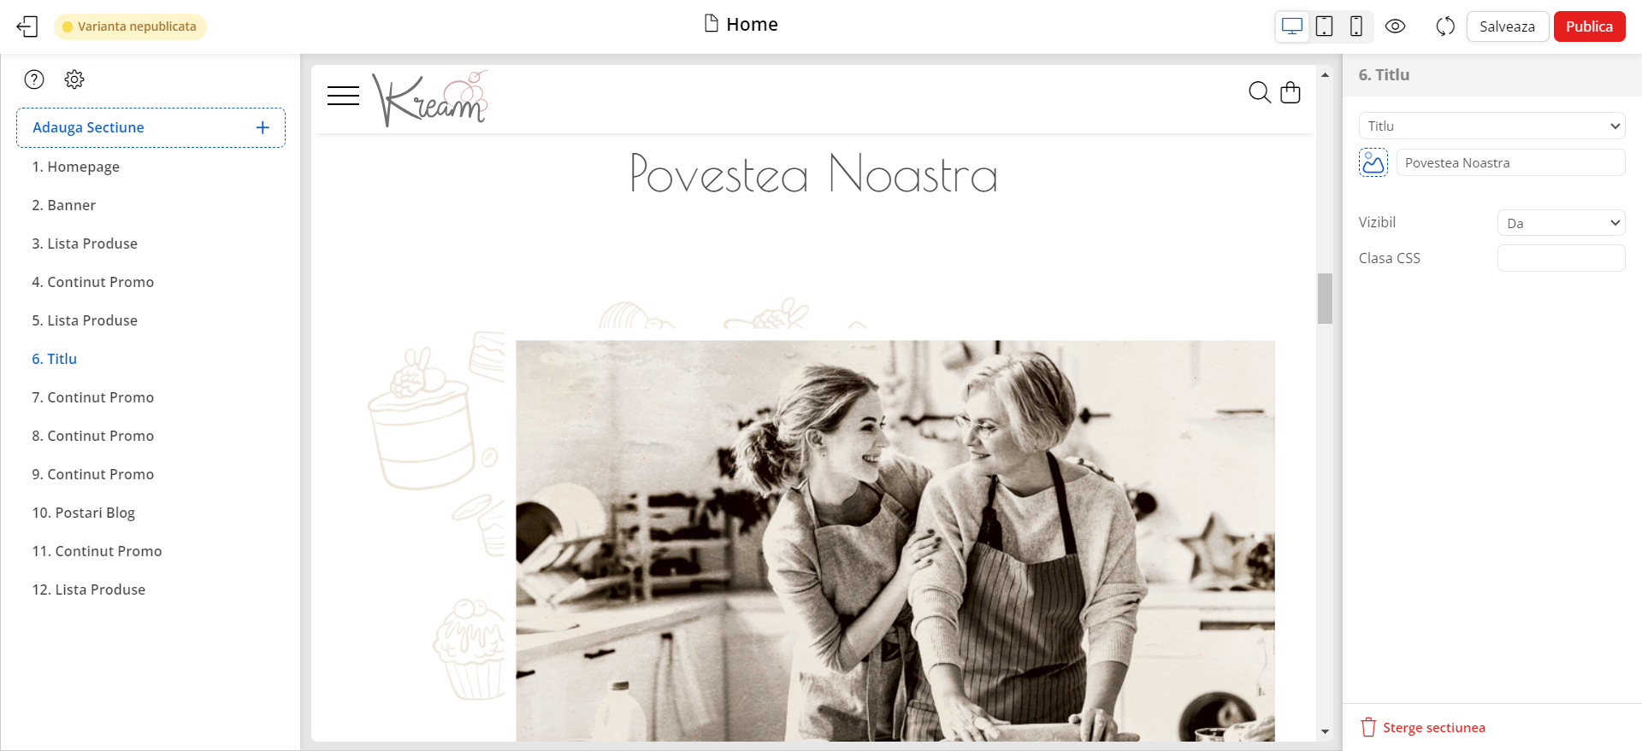Switch to tablet preview mode

click(x=1324, y=26)
